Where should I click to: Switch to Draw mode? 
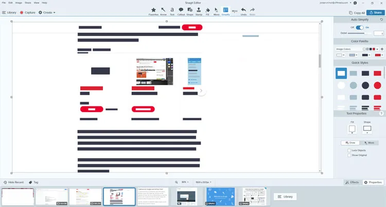[x=350, y=143]
